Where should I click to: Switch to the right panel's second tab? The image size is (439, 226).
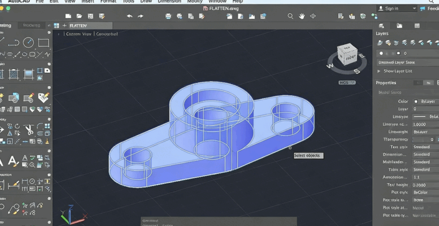tap(399, 26)
